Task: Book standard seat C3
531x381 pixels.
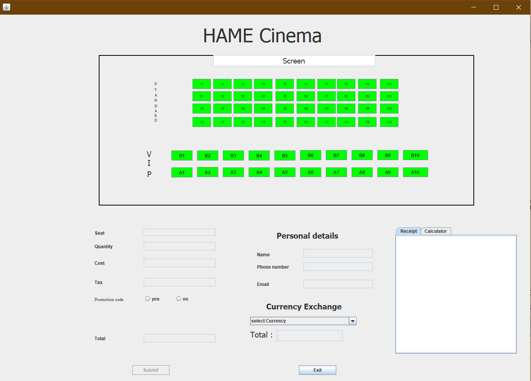Action: point(243,122)
